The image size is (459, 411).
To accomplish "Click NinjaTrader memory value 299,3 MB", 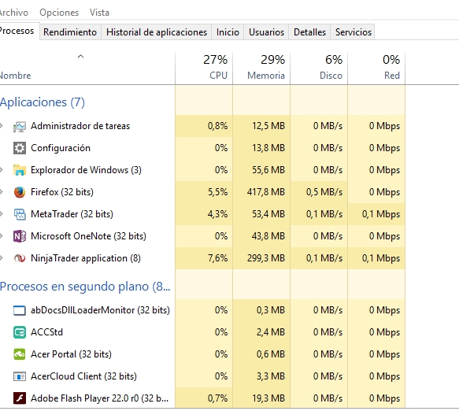I will coord(266,258).
